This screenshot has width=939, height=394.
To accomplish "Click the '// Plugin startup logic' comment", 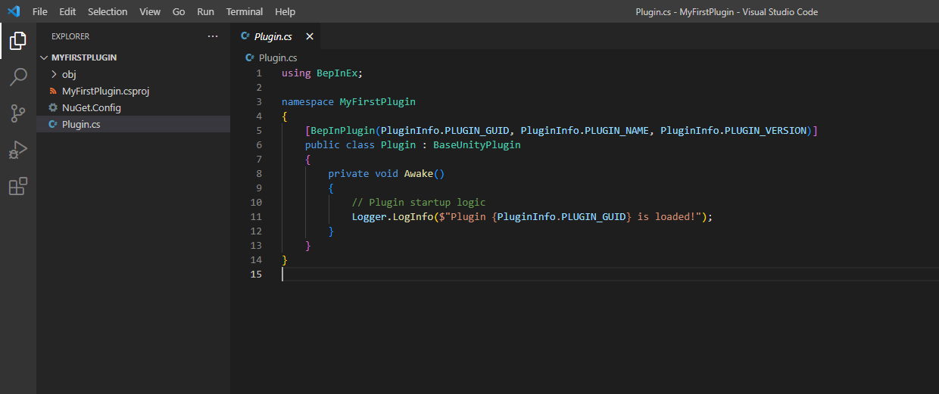I will click(419, 203).
